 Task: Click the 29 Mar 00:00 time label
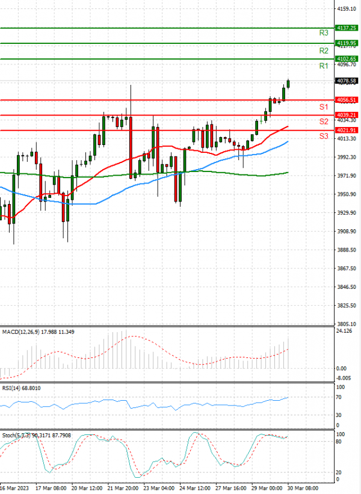[267, 489]
